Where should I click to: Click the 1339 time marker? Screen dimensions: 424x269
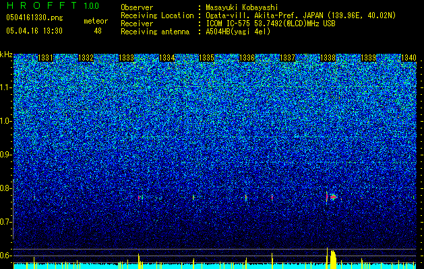point(368,58)
